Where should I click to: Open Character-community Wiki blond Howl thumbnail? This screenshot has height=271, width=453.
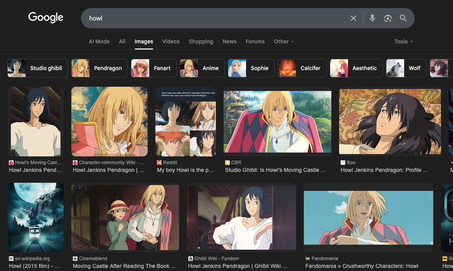tap(110, 122)
